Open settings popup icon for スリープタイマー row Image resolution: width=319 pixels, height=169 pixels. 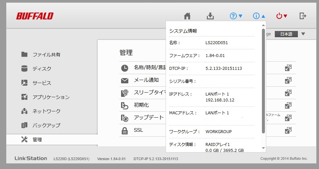(288, 93)
